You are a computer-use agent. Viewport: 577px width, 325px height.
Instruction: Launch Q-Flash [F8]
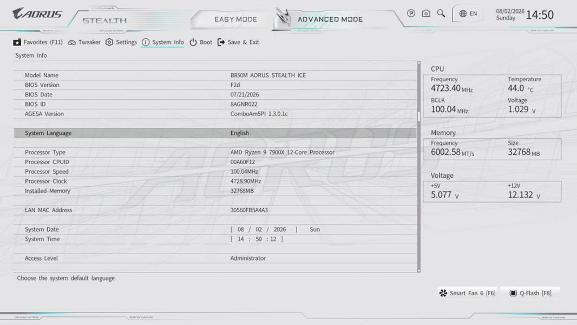530,293
